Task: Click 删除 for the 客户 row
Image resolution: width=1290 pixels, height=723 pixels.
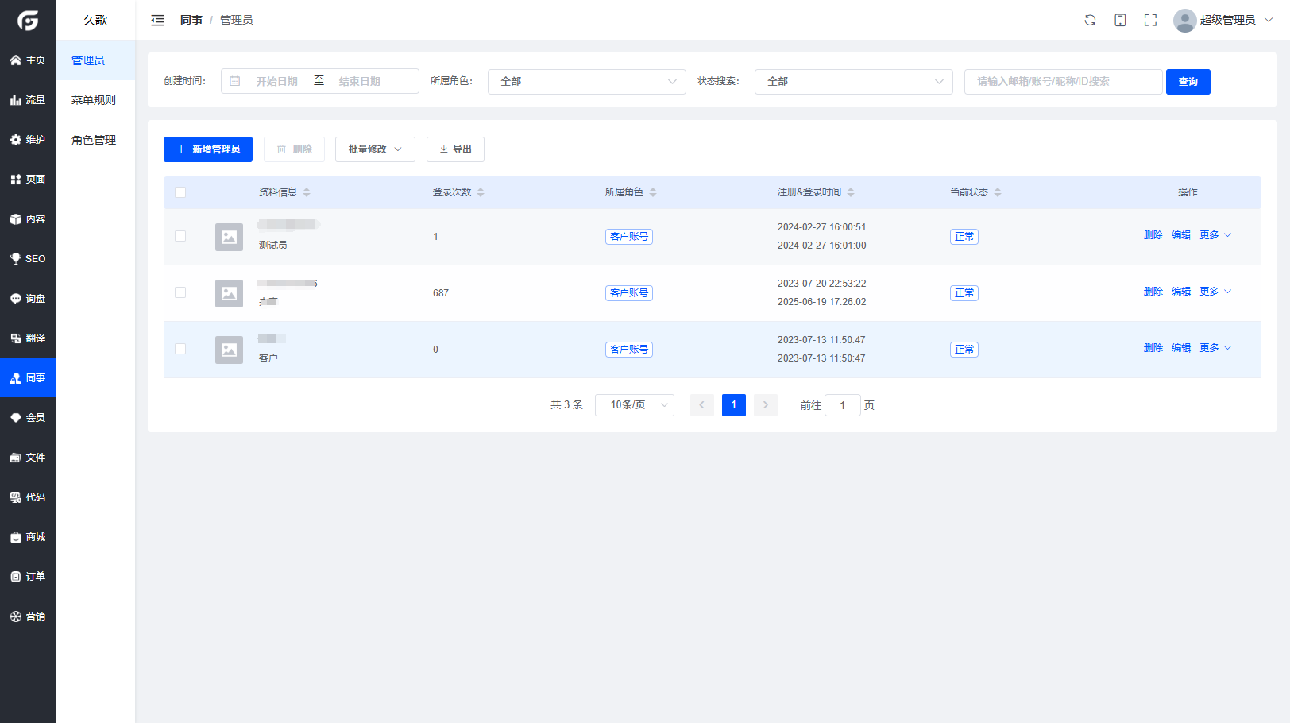Action: click(x=1153, y=348)
